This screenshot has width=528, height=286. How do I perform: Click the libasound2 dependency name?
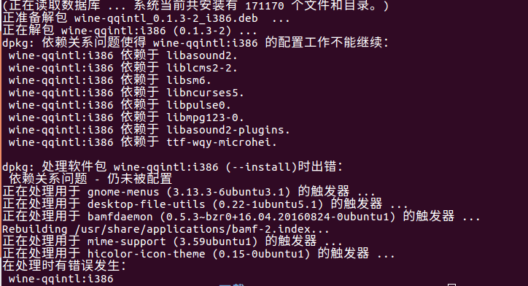coord(199,55)
